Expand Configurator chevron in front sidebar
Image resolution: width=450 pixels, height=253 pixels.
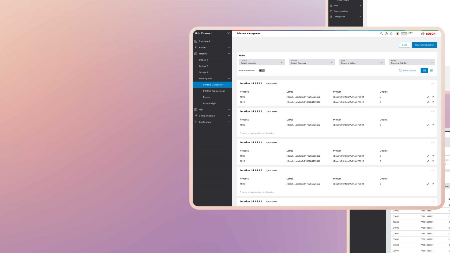click(x=229, y=122)
